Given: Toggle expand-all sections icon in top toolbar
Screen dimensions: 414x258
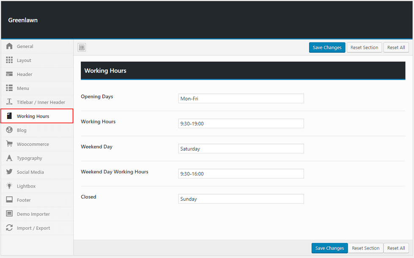Looking at the screenshot, I should (x=82, y=48).
